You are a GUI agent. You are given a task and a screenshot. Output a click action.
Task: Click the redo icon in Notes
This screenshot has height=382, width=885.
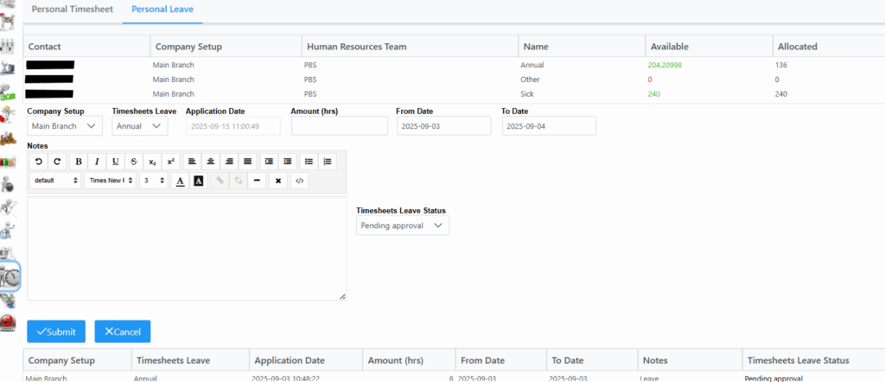point(57,162)
